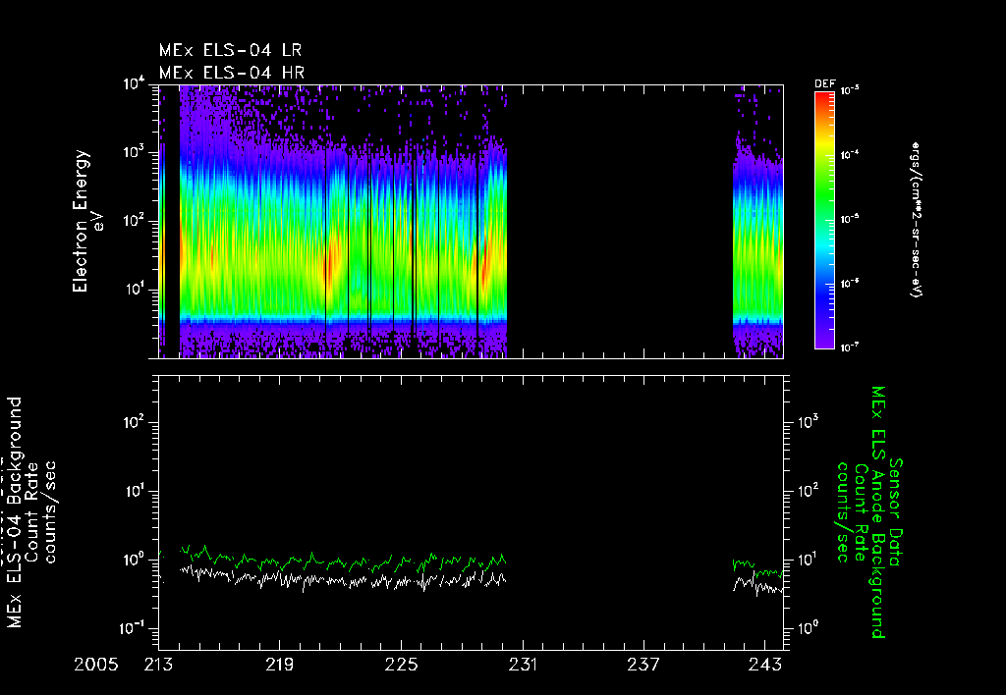Click the 'MEx ELS-04 HR' title text
The width and height of the screenshot is (1006, 695).
click(232, 73)
